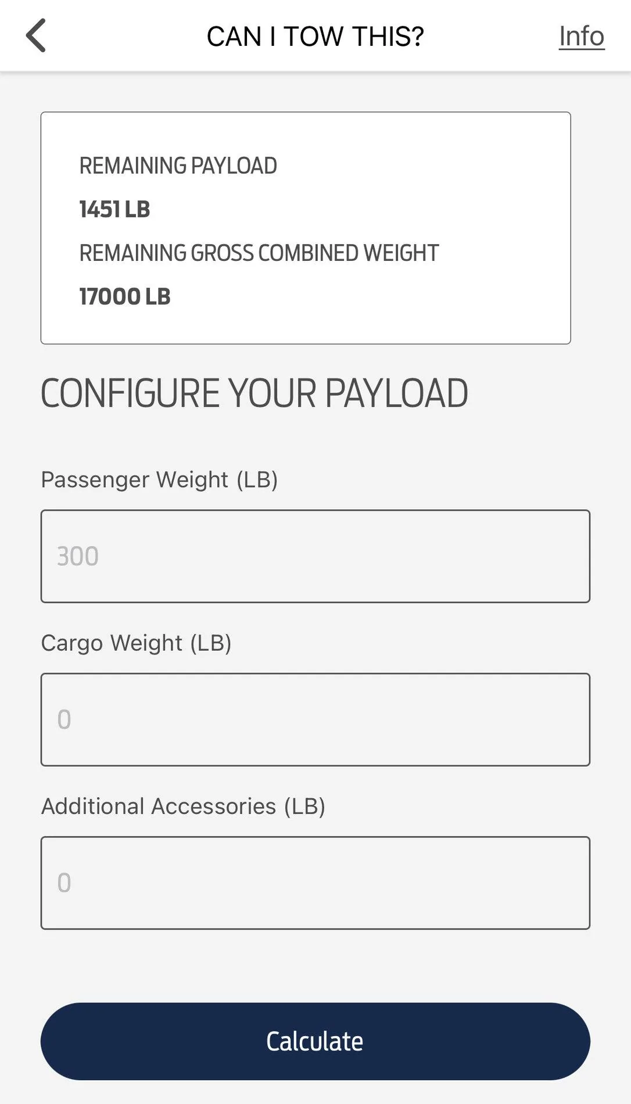Click the REMAINING PAYLOAD label
This screenshot has width=631, height=1104.
click(177, 166)
